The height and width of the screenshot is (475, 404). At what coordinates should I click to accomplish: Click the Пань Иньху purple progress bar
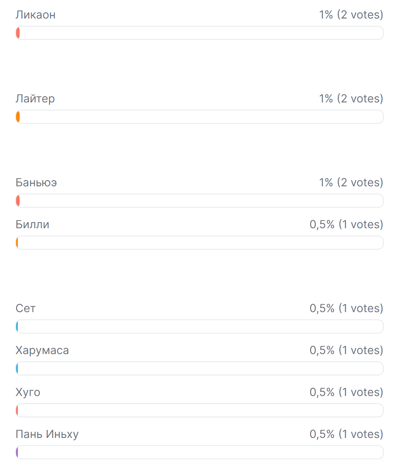pos(200,452)
